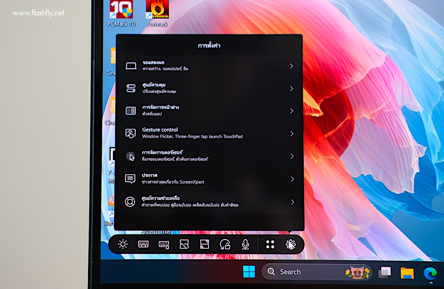Click the brightness sun icon in ScreenXpert bar
444x289 pixels.
pyautogui.click(x=123, y=244)
